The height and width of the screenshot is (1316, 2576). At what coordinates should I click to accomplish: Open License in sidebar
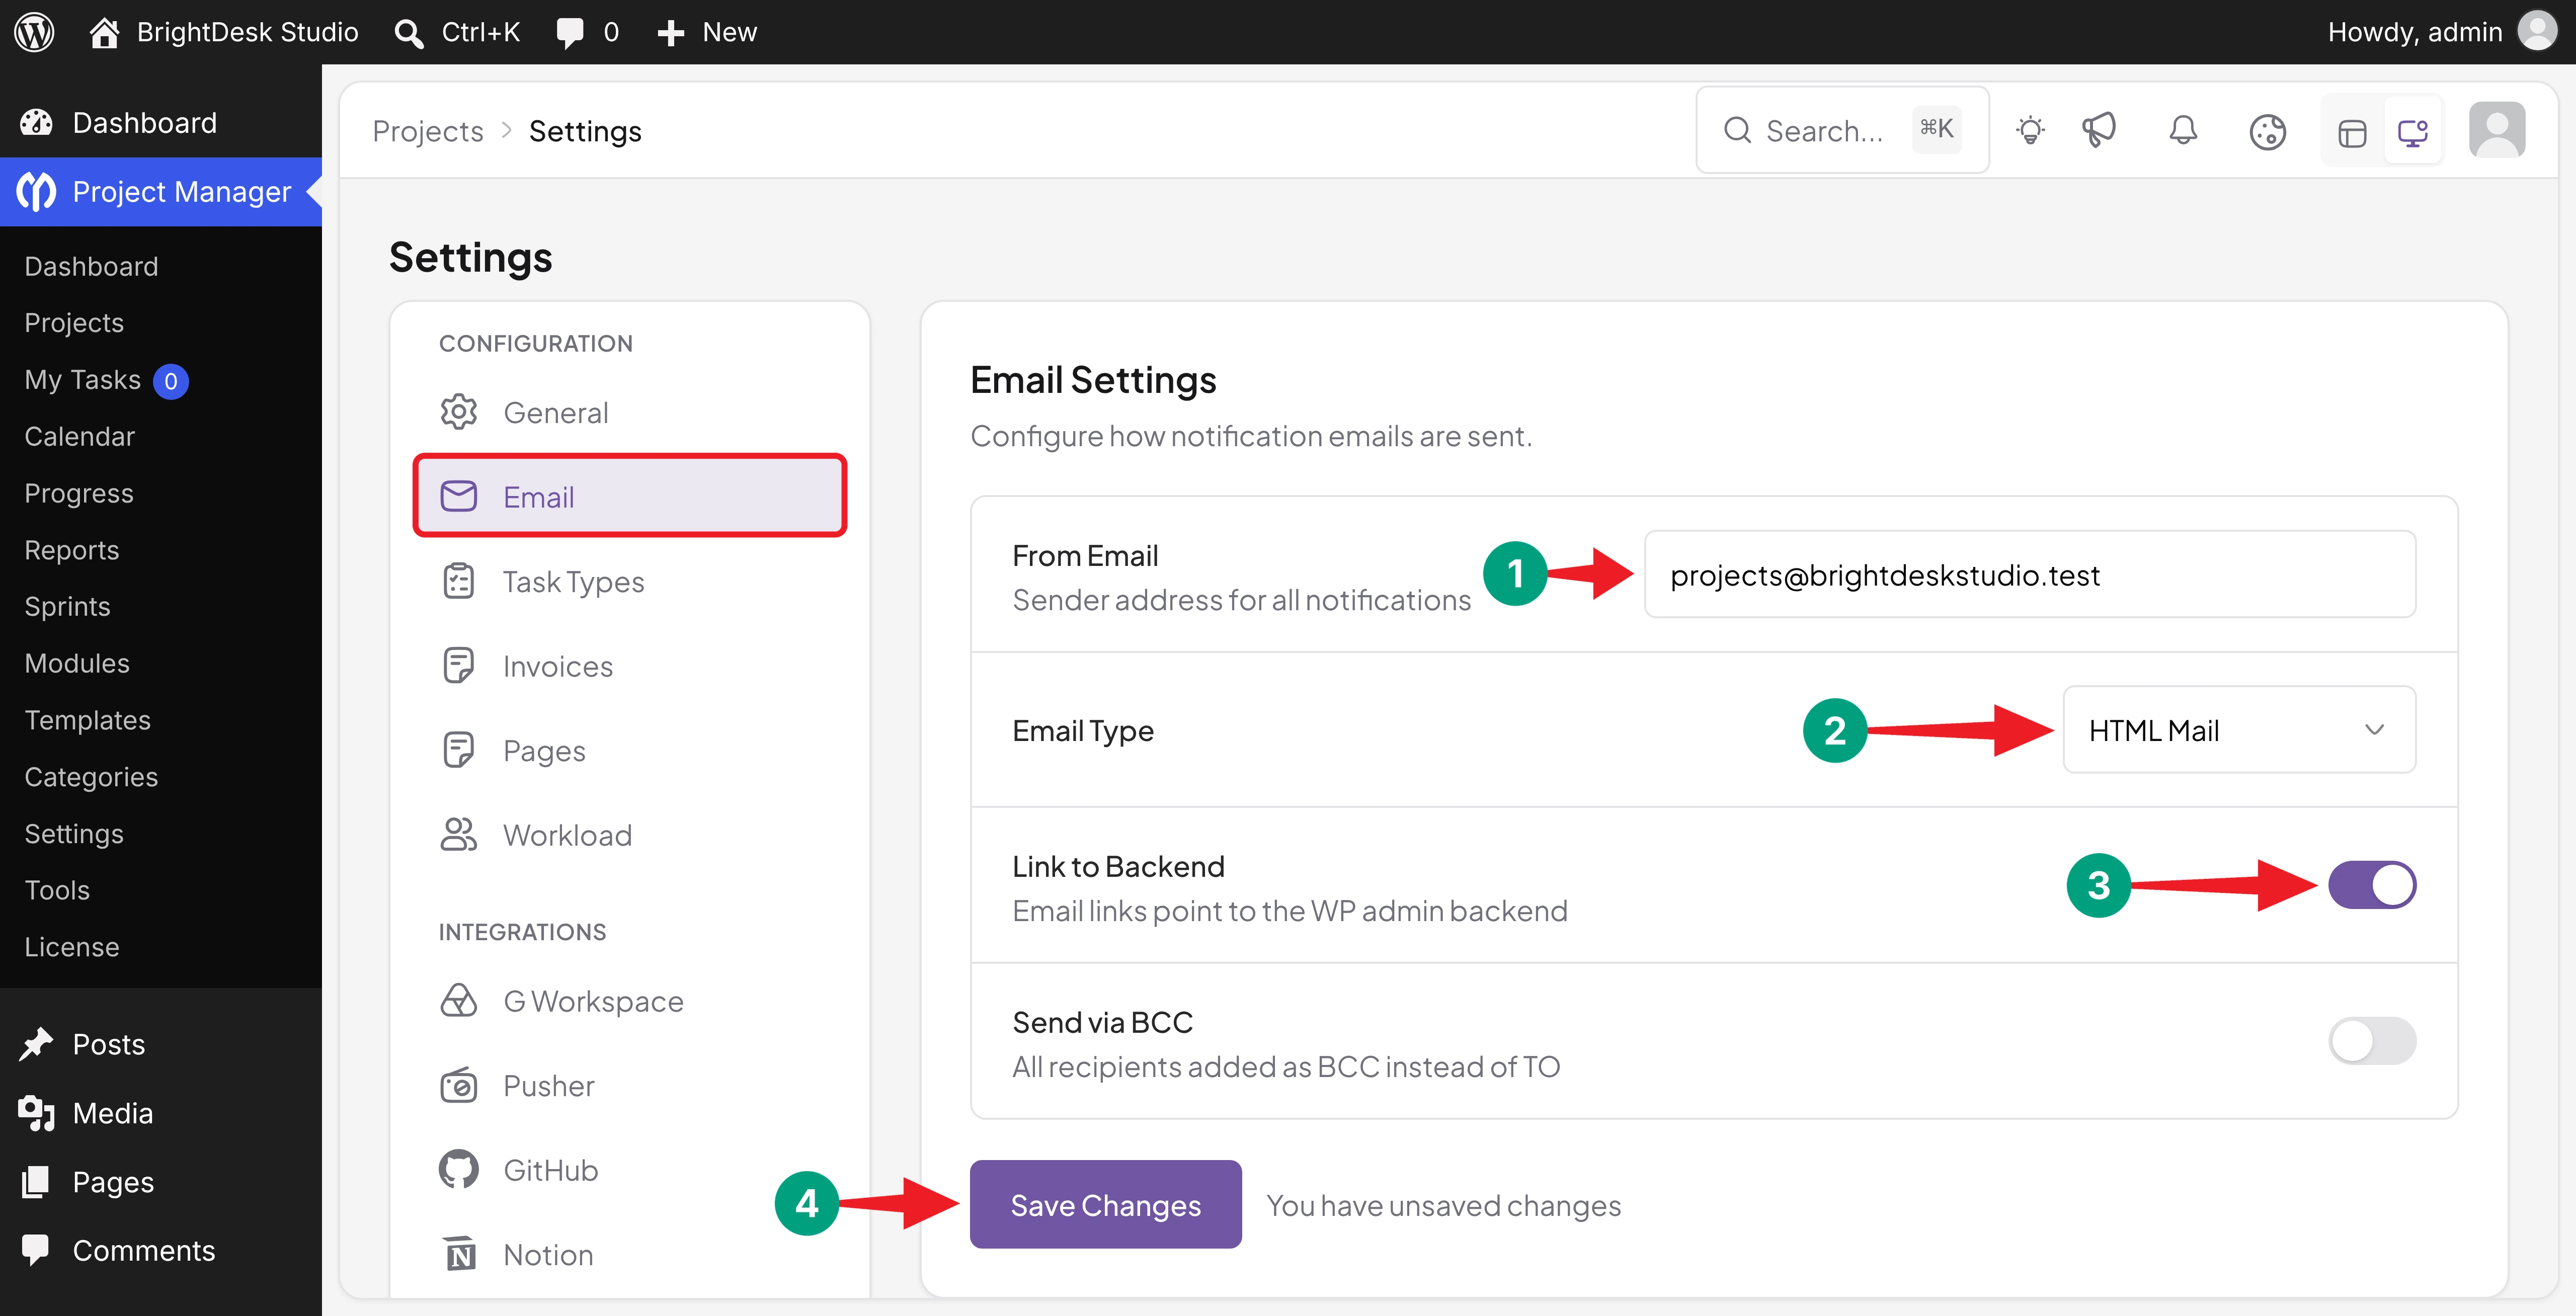point(71,947)
